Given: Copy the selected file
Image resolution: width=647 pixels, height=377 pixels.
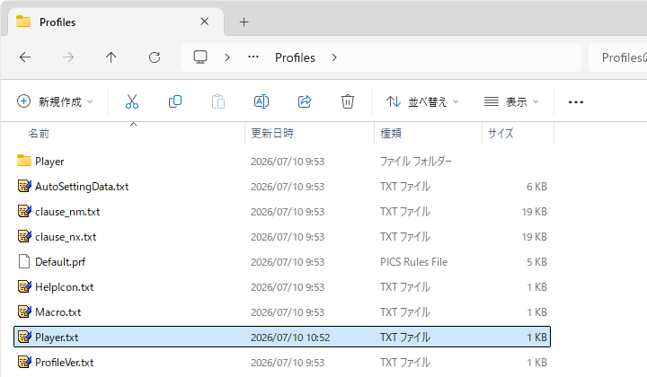Looking at the screenshot, I should click(175, 101).
